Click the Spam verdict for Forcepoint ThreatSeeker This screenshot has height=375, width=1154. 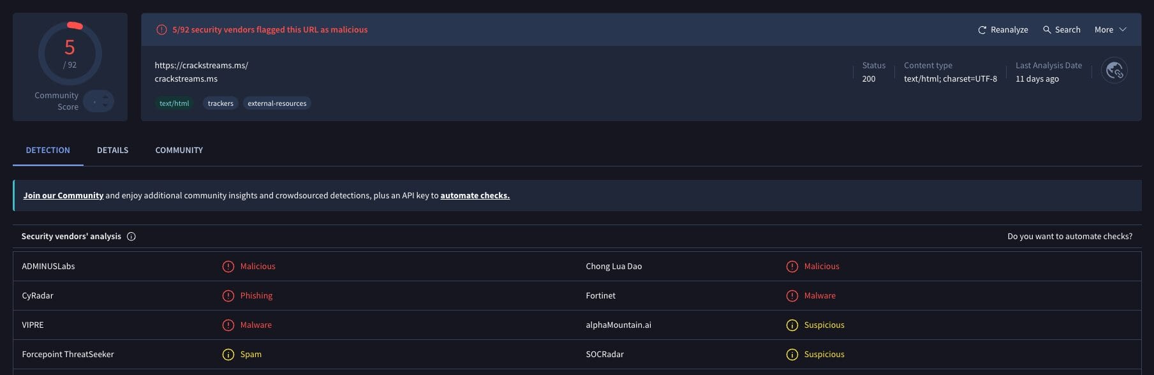coord(251,355)
